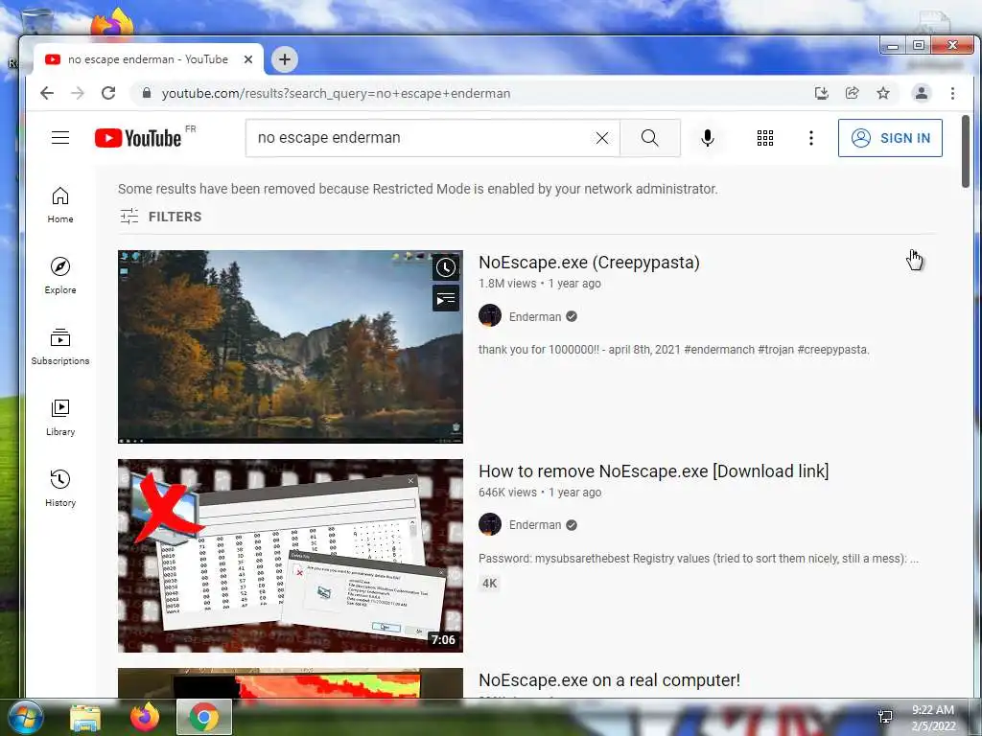Open 'How to remove NoEscape.exe [Download link]' title
The height and width of the screenshot is (736, 982).
coord(654,471)
